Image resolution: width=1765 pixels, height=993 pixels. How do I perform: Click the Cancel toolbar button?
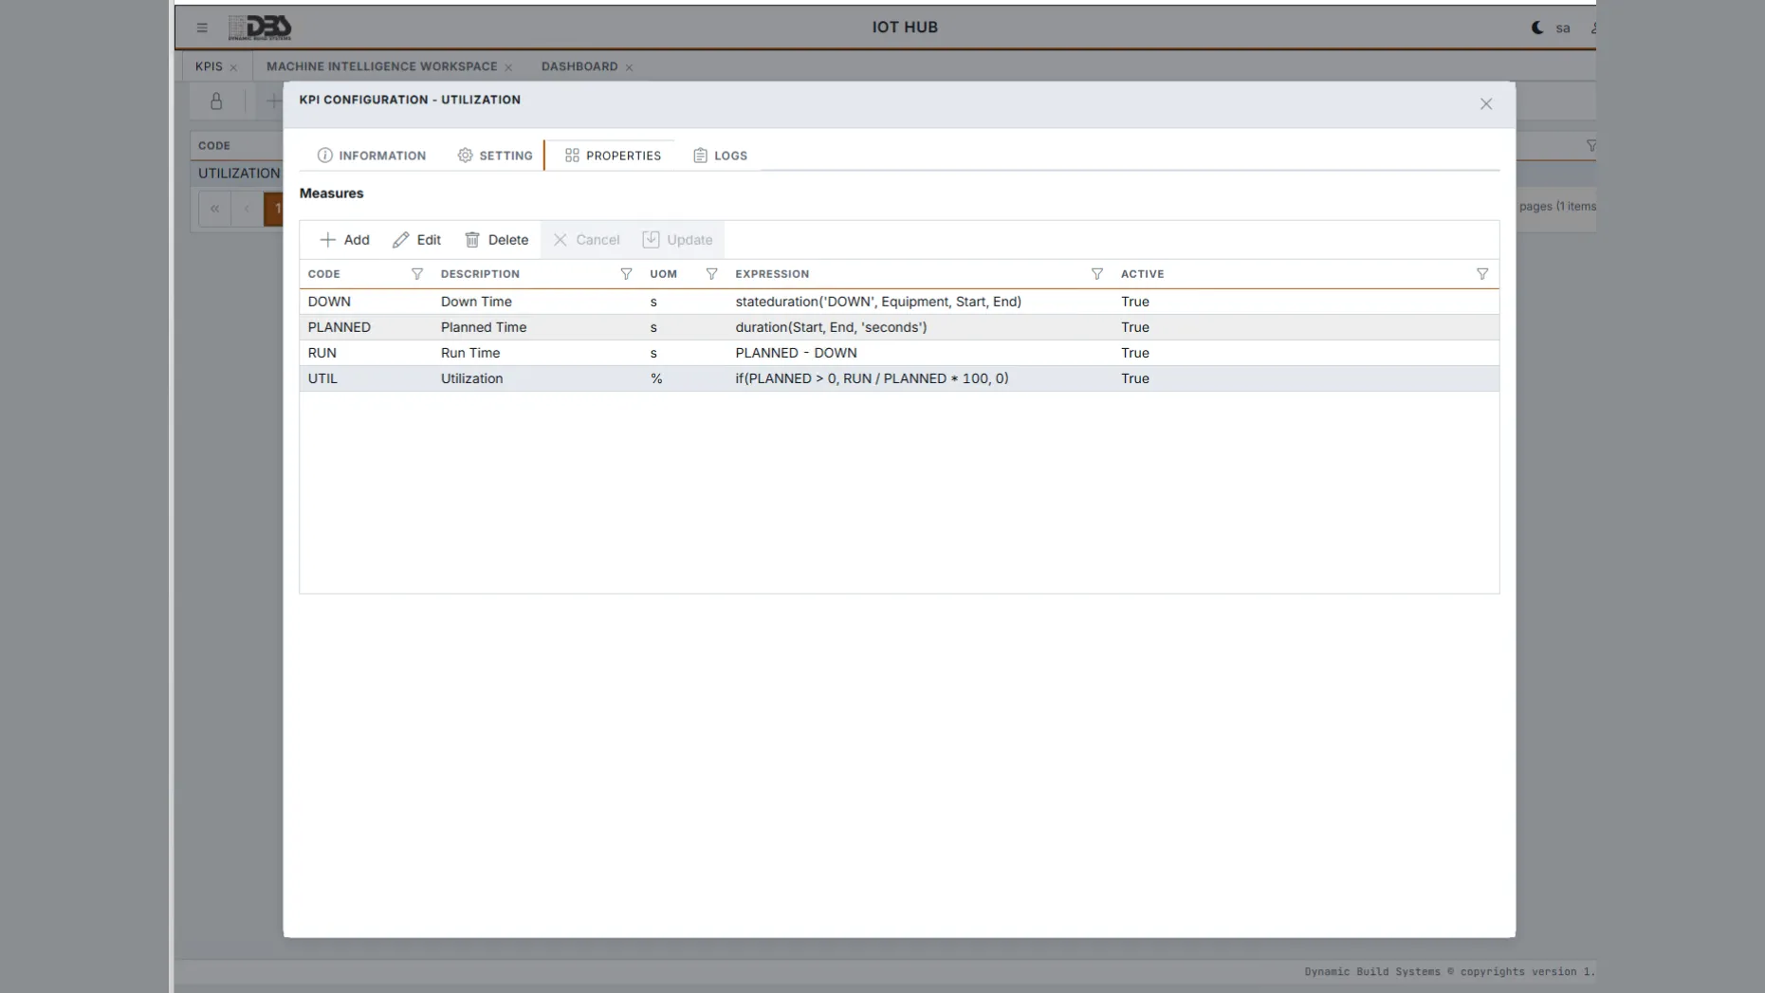tap(586, 240)
